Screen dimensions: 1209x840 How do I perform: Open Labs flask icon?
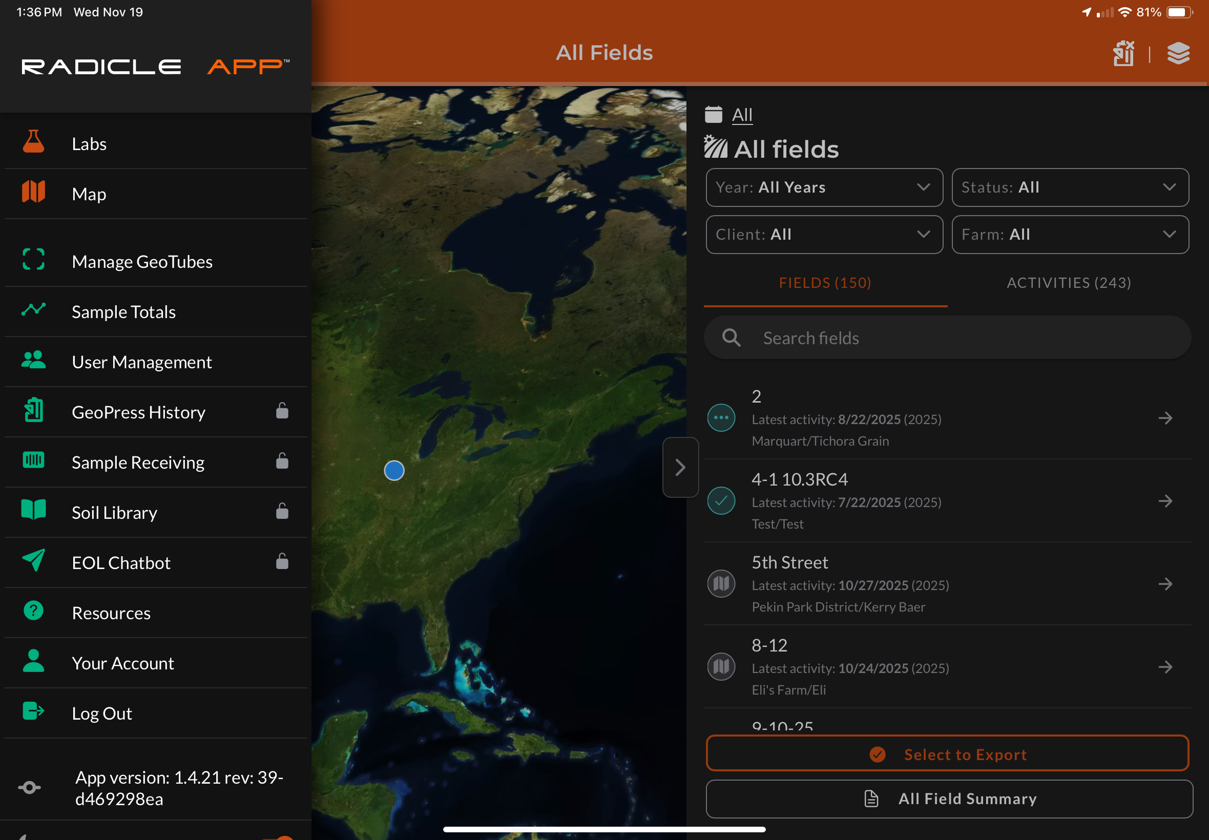coord(34,141)
